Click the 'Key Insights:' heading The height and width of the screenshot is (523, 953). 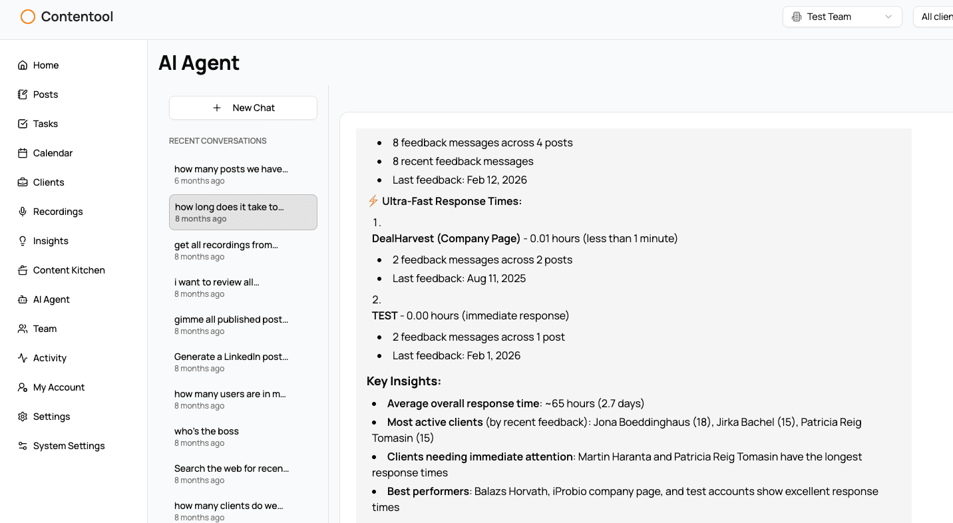pyautogui.click(x=404, y=381)
